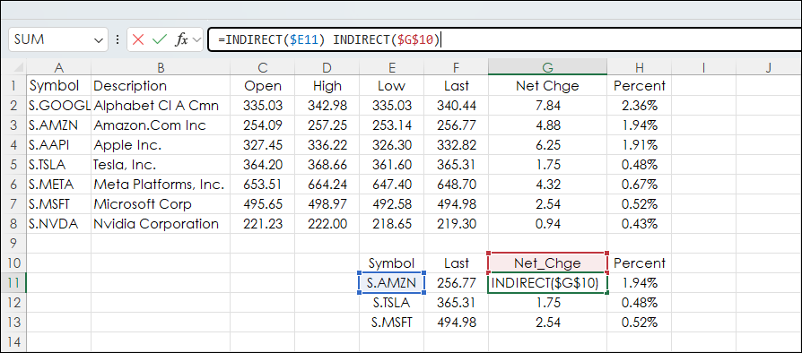Select the Last value 365.31 in row 12

pyautogui.click(x=457, y=303)
